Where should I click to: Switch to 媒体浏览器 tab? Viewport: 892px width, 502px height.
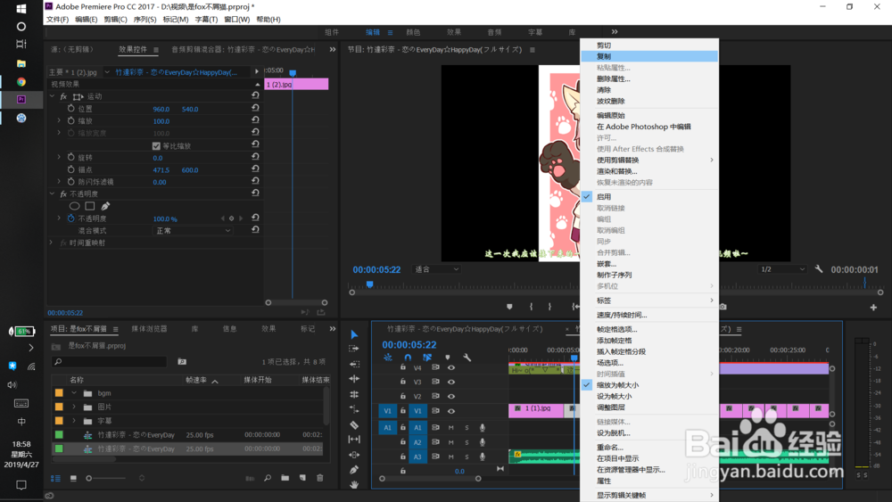(149, 329)
